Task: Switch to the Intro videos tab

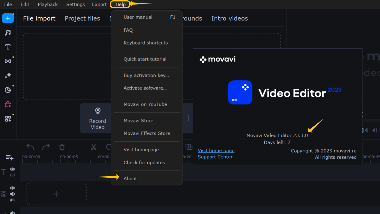Action: [229, 18]
